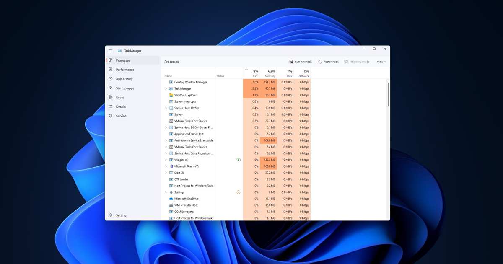Image resolution: width=503 pixels, height=264 pixels.
Task: Select the Desktop Window Manager process icon
Action: click(171, 82)
